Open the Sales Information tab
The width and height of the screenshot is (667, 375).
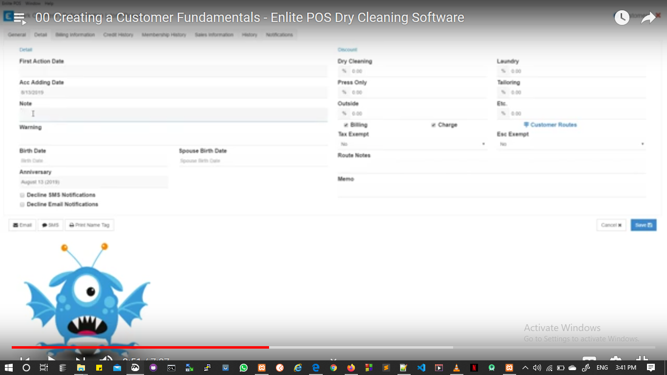coord(214,35)
